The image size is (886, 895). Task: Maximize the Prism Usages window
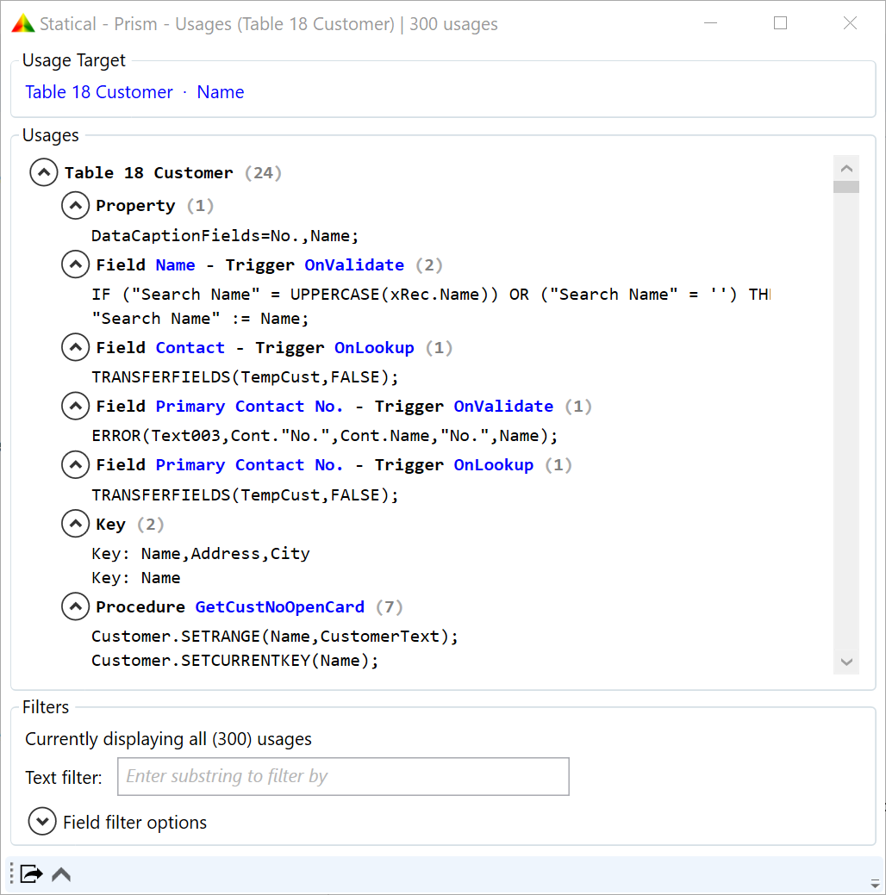point(780,23)
